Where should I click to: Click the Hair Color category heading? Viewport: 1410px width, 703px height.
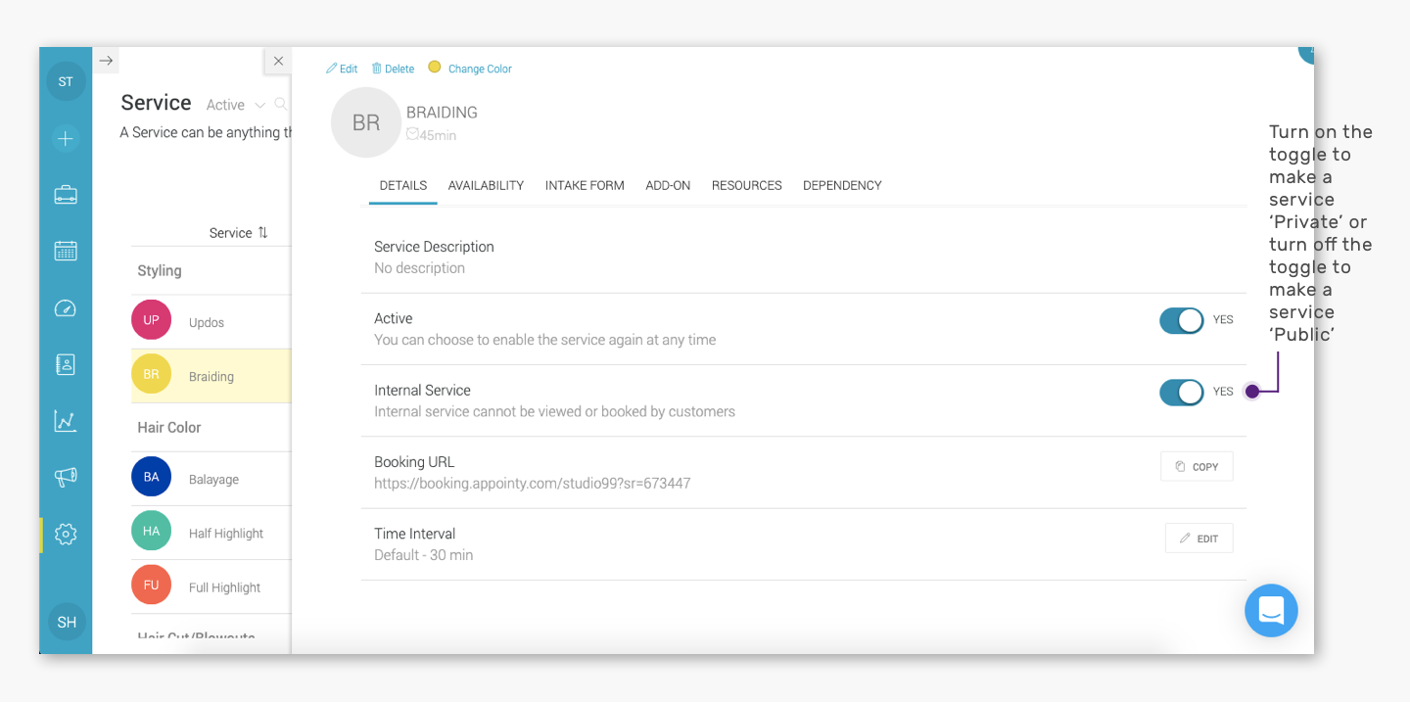pyautogui.click(x=169, y=428)
